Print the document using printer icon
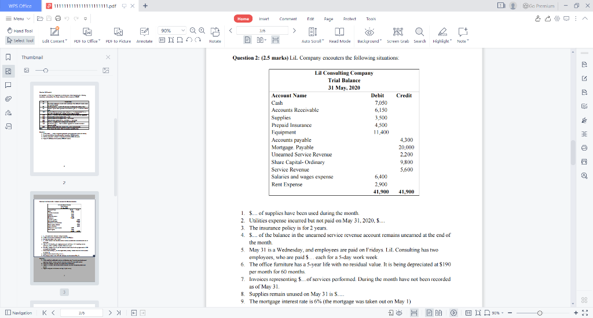Viewport: 593px width, 318px height. pyautogui.click(x=58, y=19)
